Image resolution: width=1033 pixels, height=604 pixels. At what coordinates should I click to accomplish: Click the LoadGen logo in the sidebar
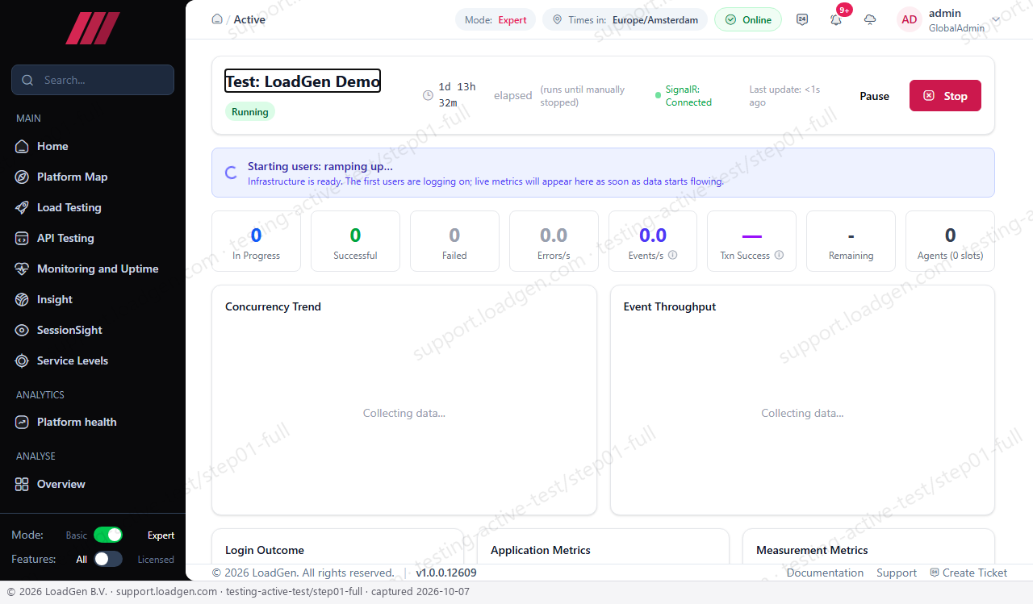click(x=93, y=28)
